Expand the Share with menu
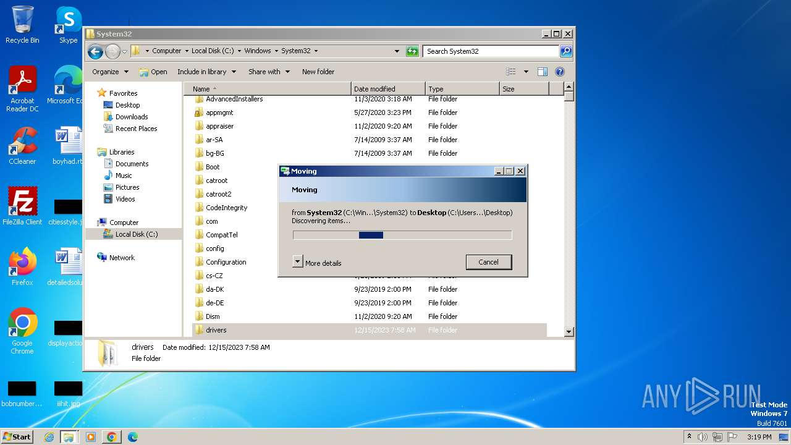 tap(269, 72)
